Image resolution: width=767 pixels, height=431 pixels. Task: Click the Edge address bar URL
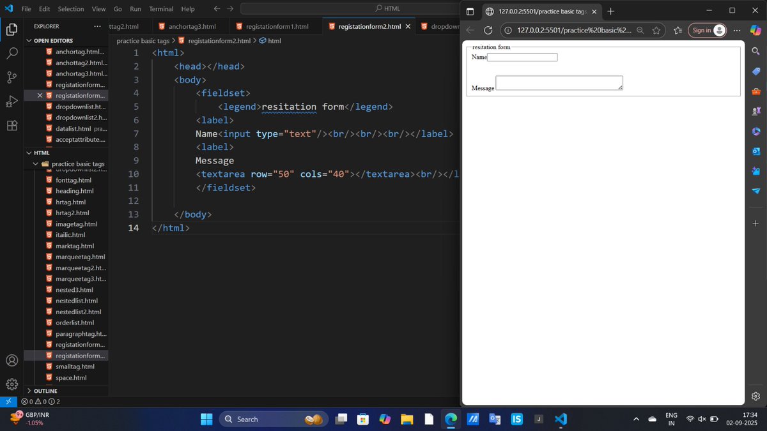pos(574,30)
